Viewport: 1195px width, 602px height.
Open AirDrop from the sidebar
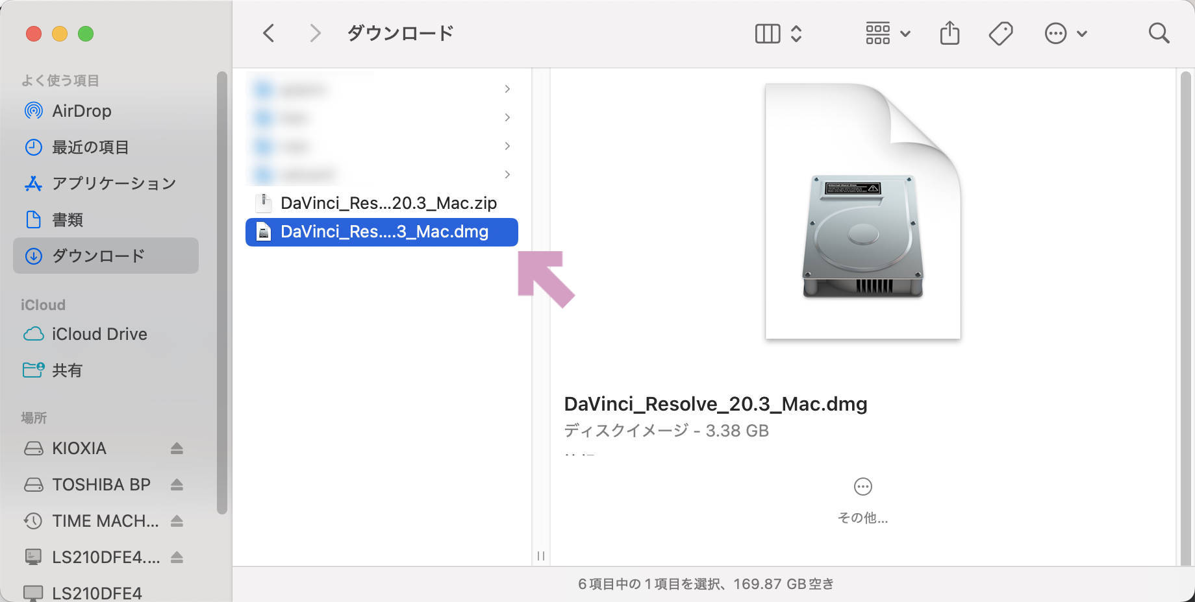pyautogui.click(x=78, y=110)
